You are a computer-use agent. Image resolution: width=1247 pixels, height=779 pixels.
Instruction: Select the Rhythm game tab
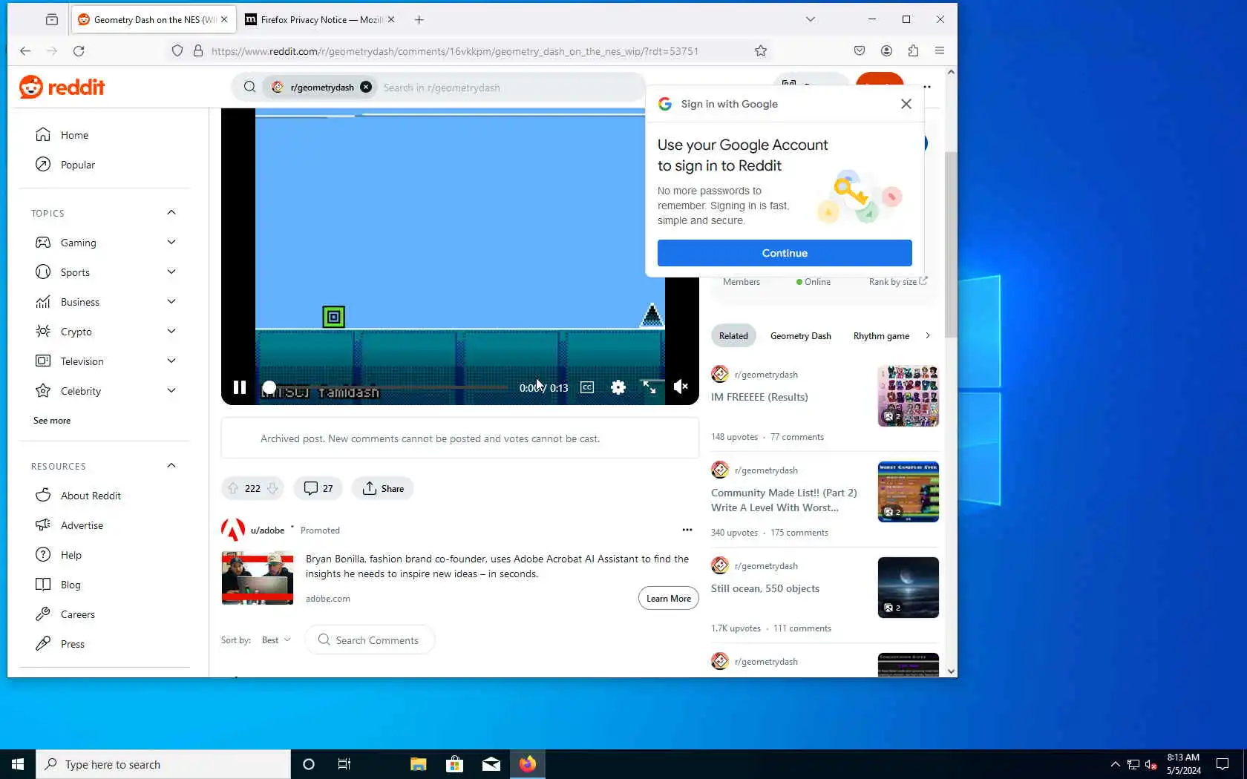point(881,336)
